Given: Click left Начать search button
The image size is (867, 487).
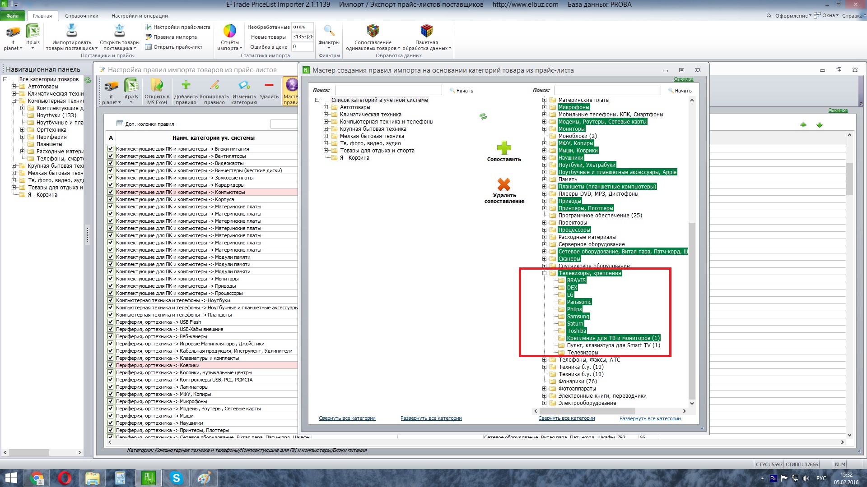Looking at the screenshot, I should tap(461, 91).
